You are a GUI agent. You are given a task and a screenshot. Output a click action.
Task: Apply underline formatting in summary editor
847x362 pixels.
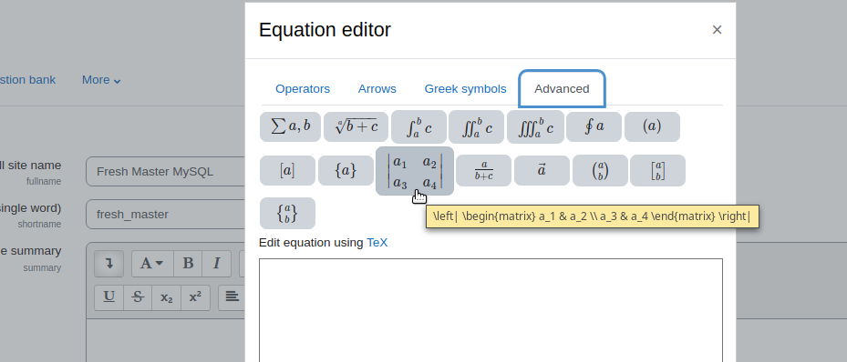(x=109, y=297)
